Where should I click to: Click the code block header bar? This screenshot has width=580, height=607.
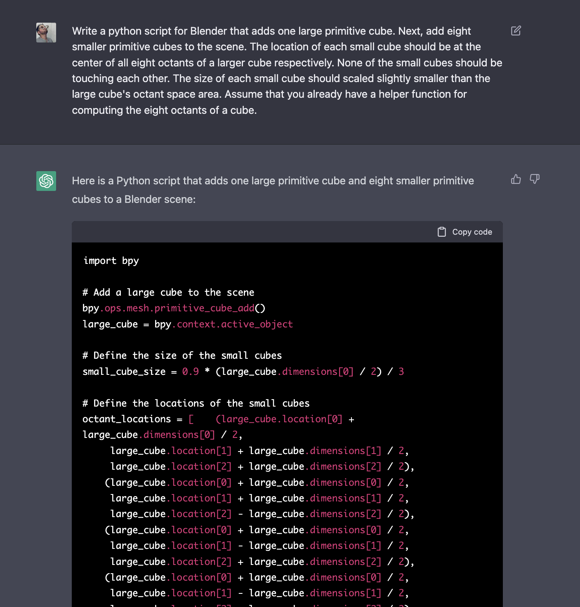tap(248, 232)
